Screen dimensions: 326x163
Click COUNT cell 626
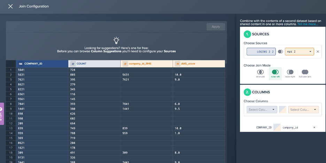coord(94,114)
